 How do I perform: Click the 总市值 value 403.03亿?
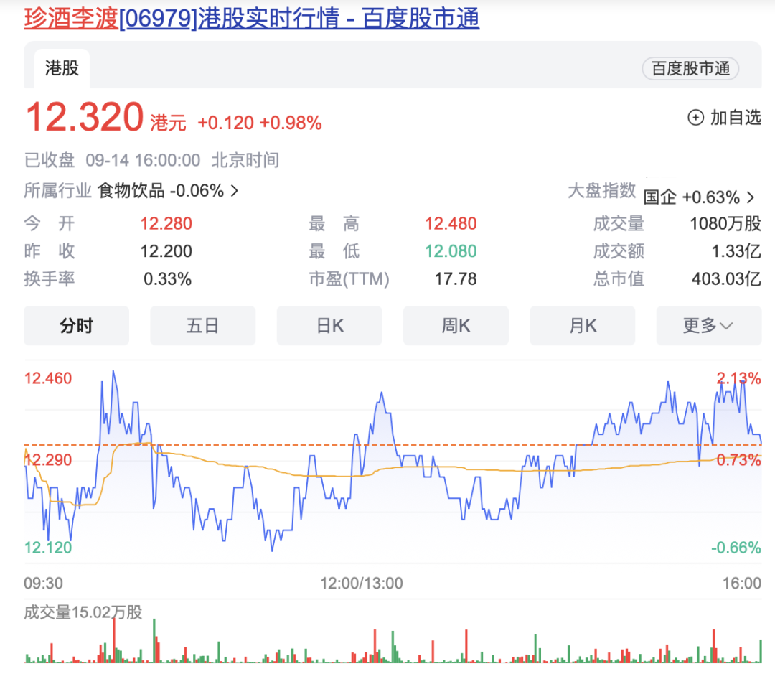[x=726, y=279]
